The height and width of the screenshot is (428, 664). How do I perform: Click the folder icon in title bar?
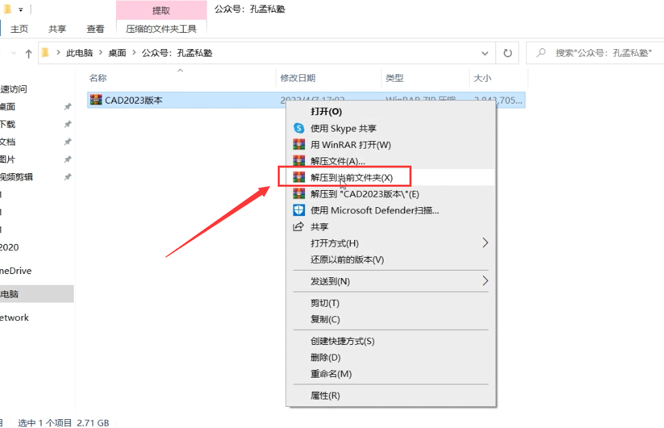pos(8,8)
